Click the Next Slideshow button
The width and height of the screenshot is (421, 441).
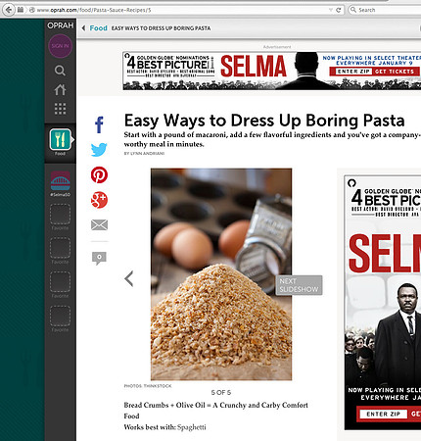(299, 285)
